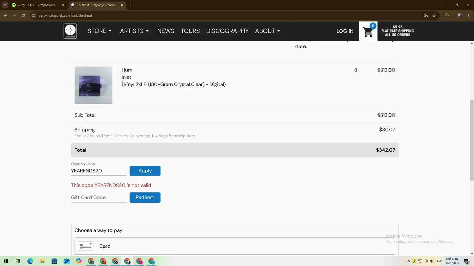Click the taskbar clock showing 8:05 a. m.
The width and height of the screenshot is (474, 266).
tap(452, 261)
